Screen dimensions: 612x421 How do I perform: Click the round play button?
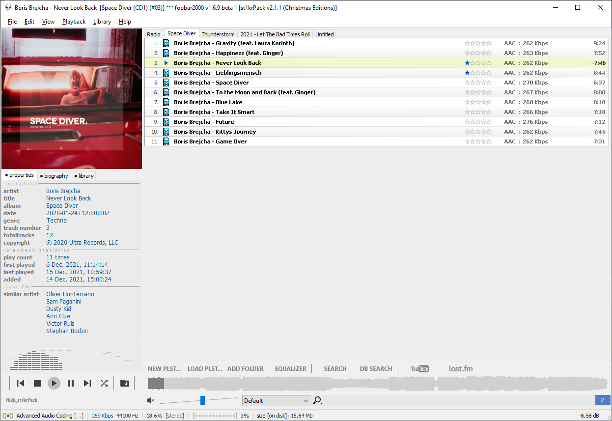pos(54,383)
